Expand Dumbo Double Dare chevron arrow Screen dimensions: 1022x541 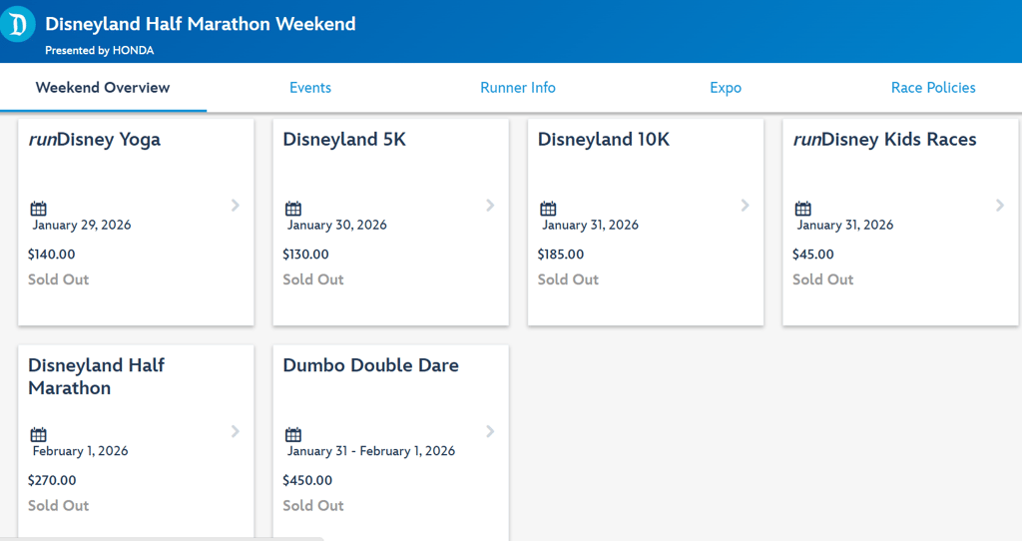pos(490,431)
